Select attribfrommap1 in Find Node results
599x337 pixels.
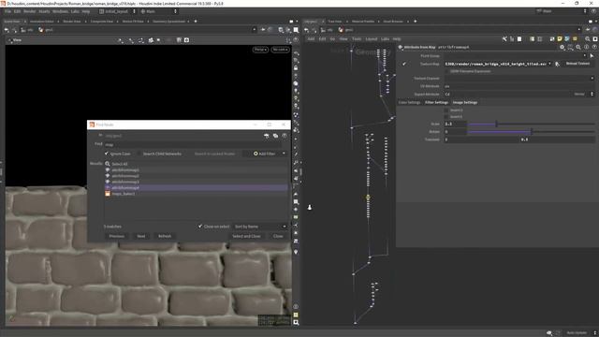coord(196,170)
